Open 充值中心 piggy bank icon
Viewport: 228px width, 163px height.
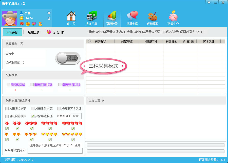tap(173, 18)
